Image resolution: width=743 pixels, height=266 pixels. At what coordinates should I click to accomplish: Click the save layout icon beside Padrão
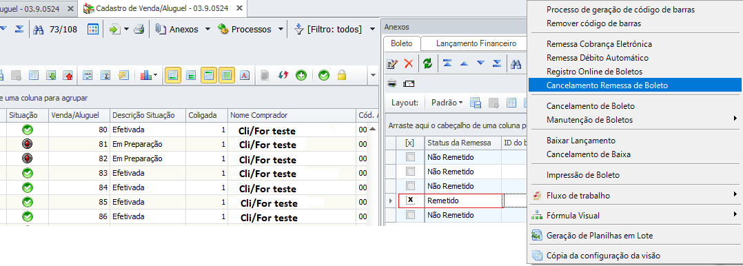pyautogui.click(x=476, y=103)
